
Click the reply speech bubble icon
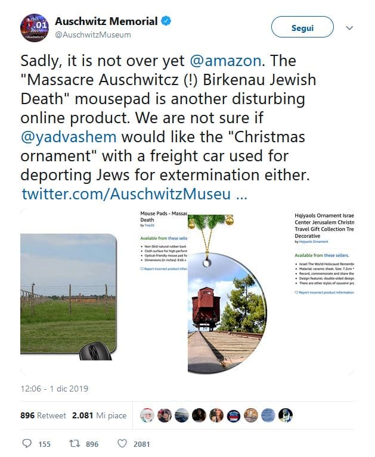click(x=26, y=443)
